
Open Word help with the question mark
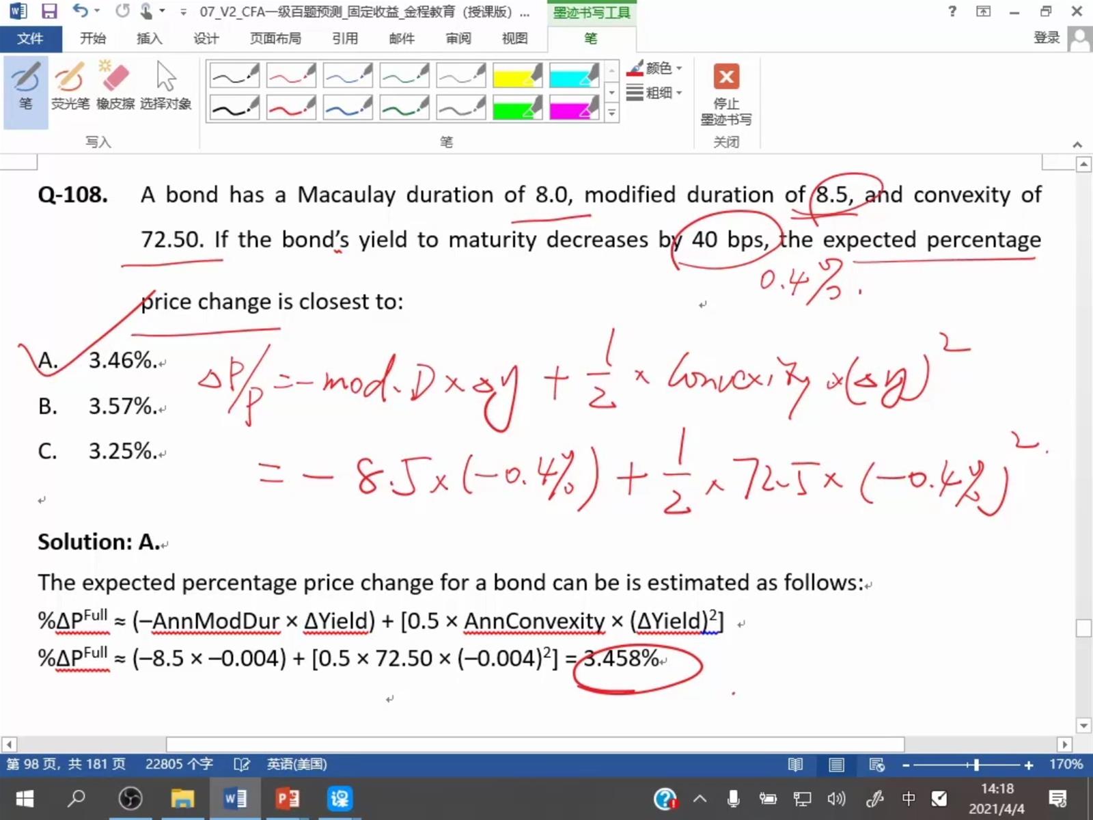tap(952, 11)
